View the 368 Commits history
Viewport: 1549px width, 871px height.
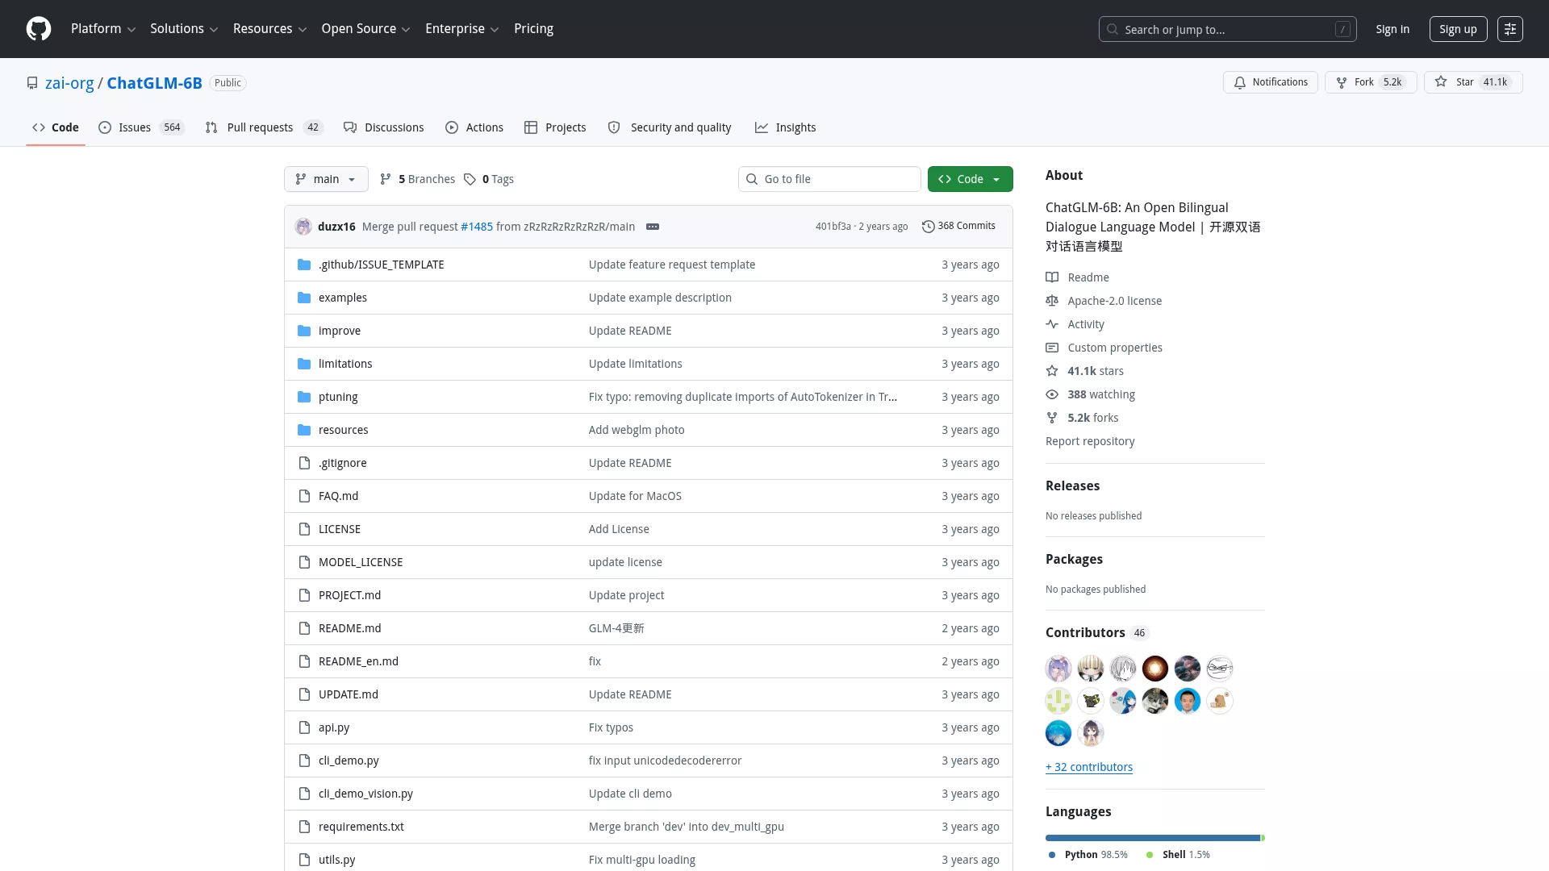(958, 226)
